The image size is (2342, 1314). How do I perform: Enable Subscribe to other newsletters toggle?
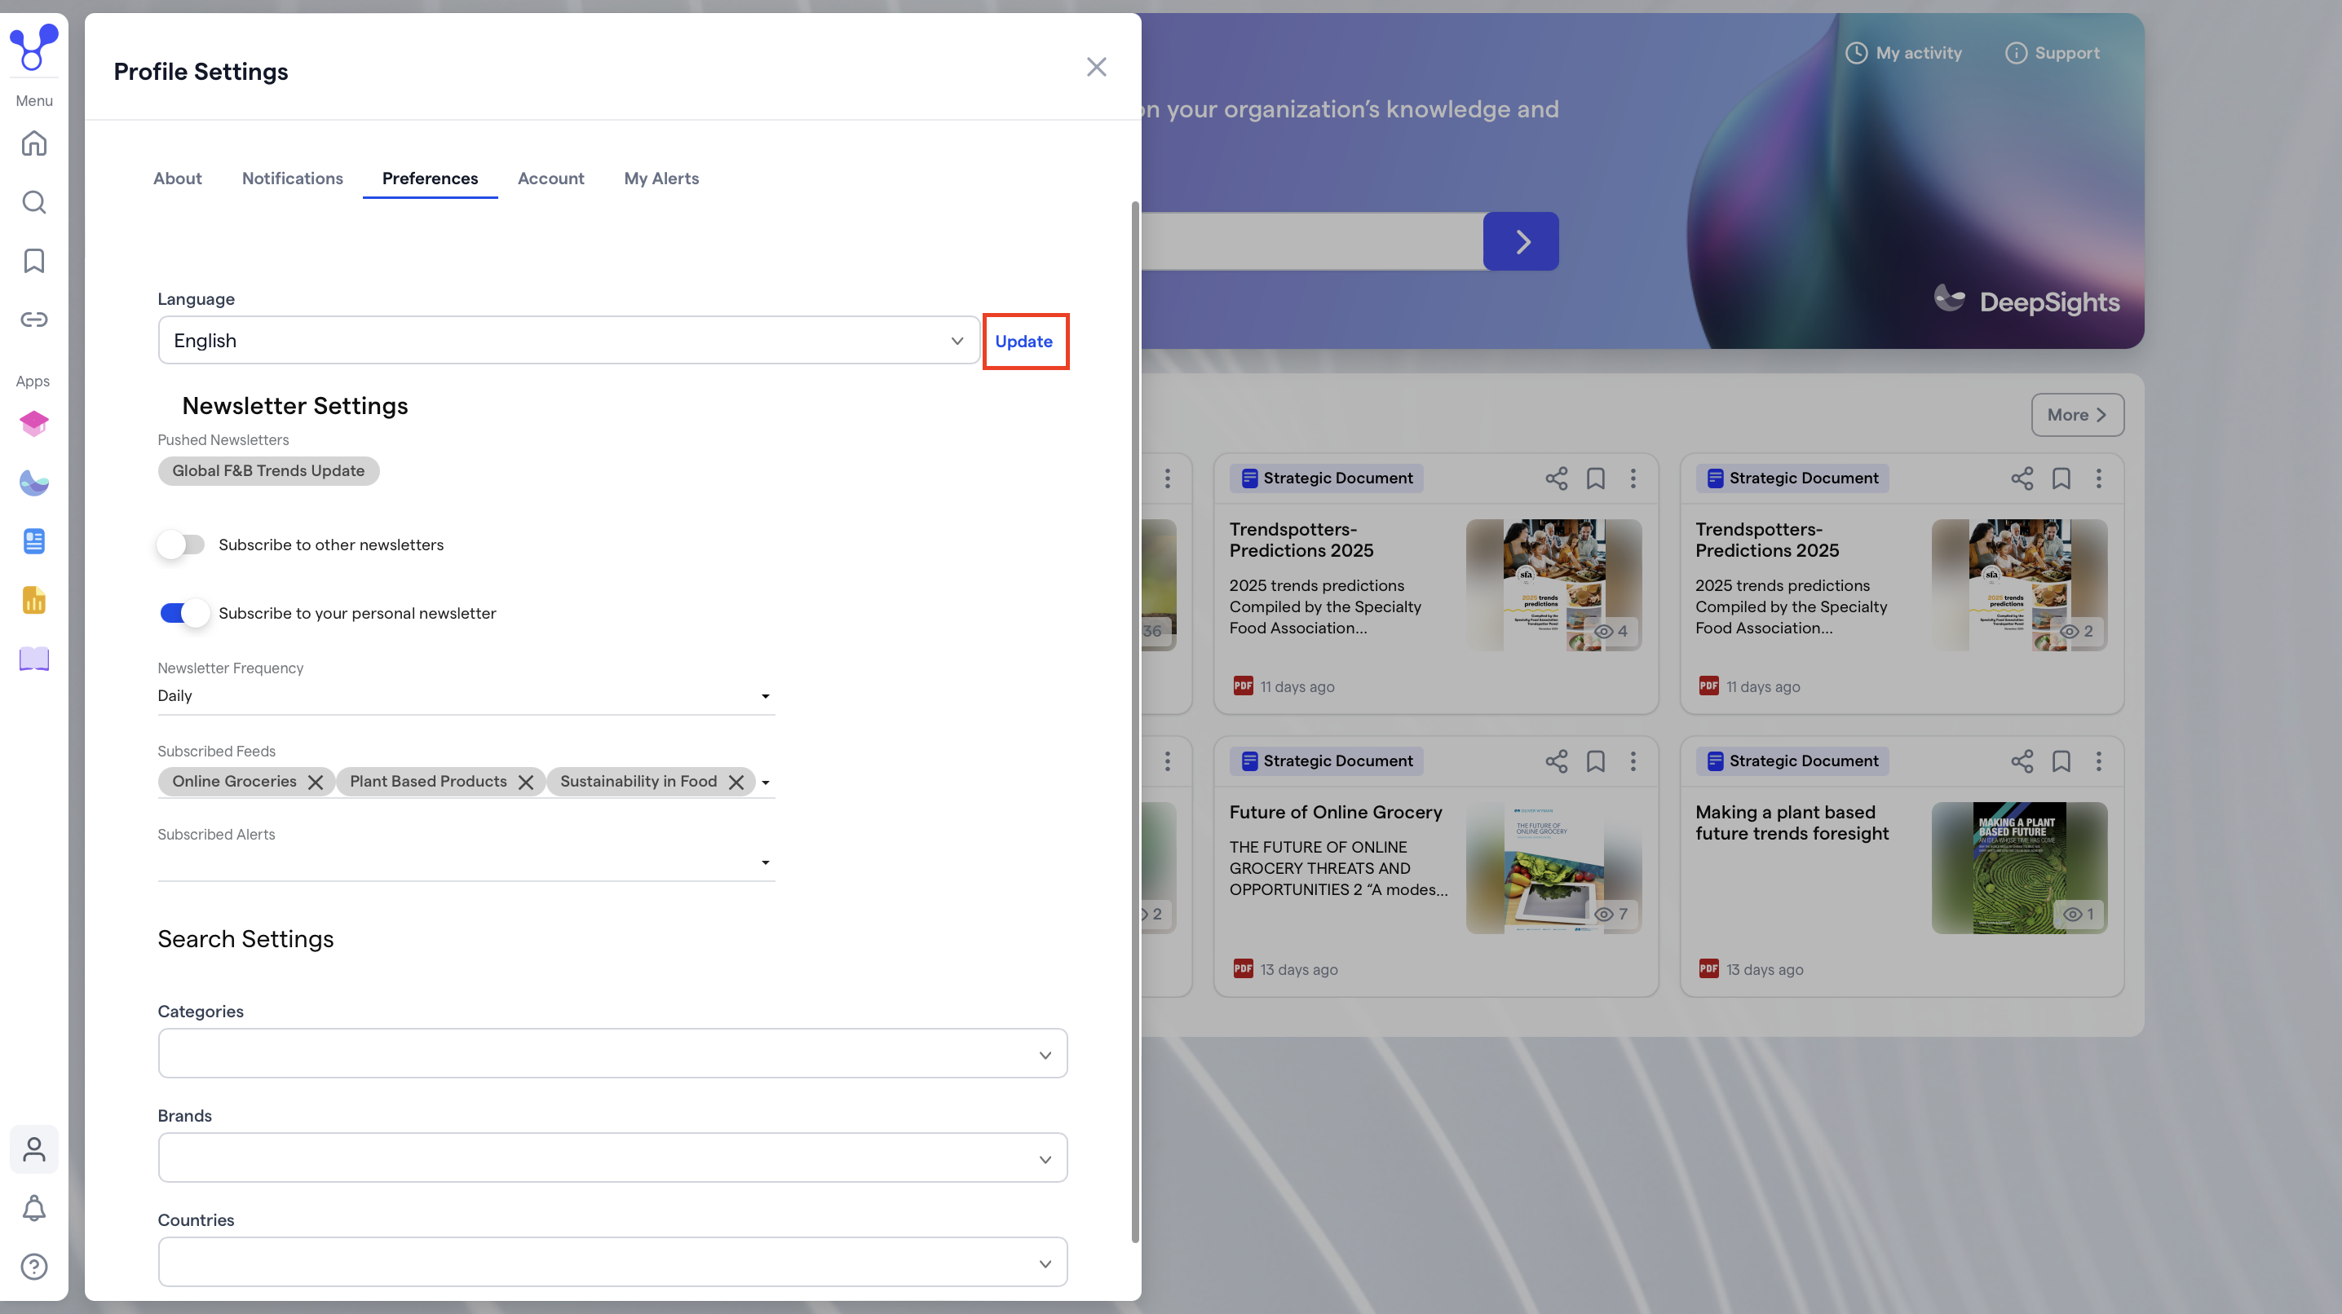(x=181, y=545)
